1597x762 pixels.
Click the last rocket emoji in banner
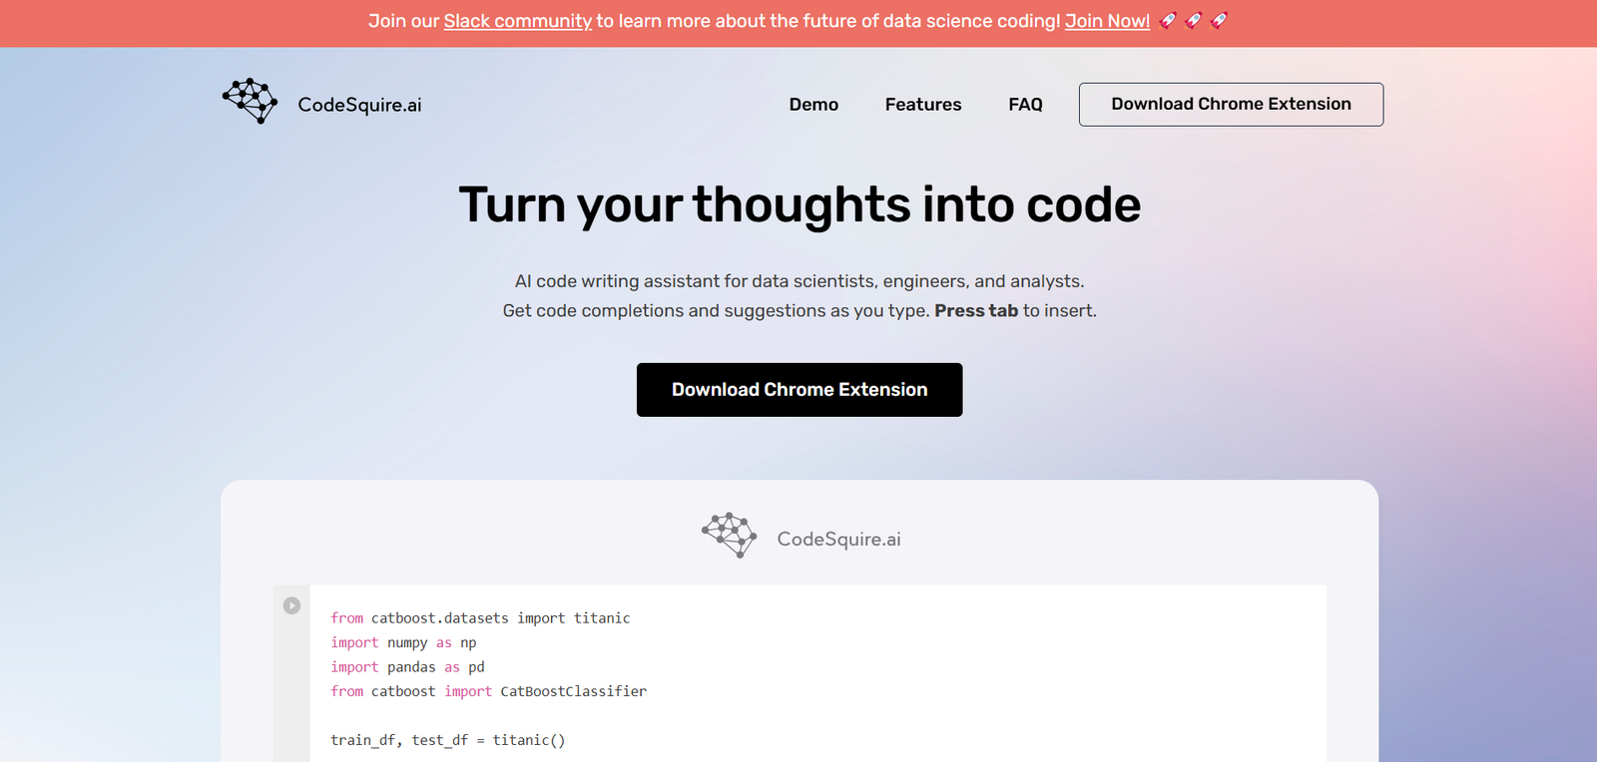coord(1219,21)
